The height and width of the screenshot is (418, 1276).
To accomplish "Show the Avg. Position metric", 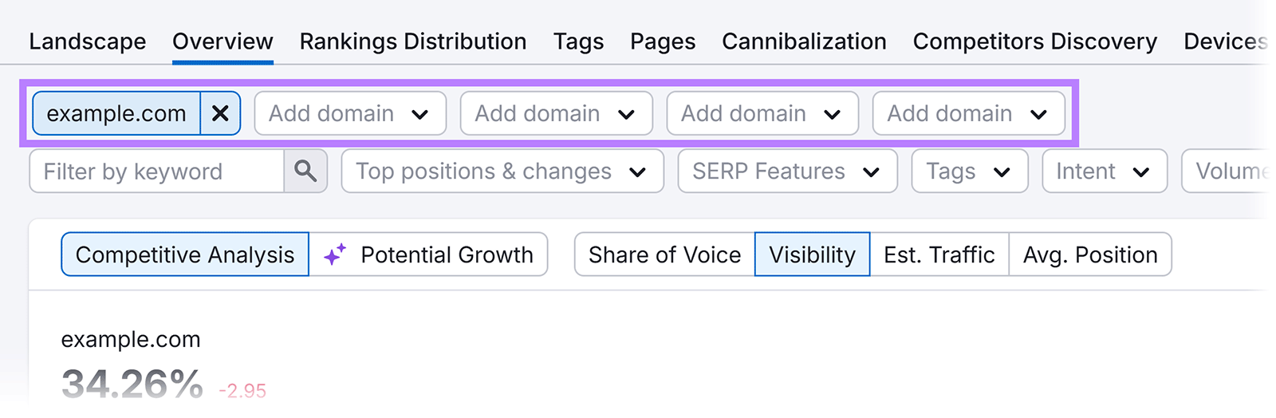I will coord(1089,254).
